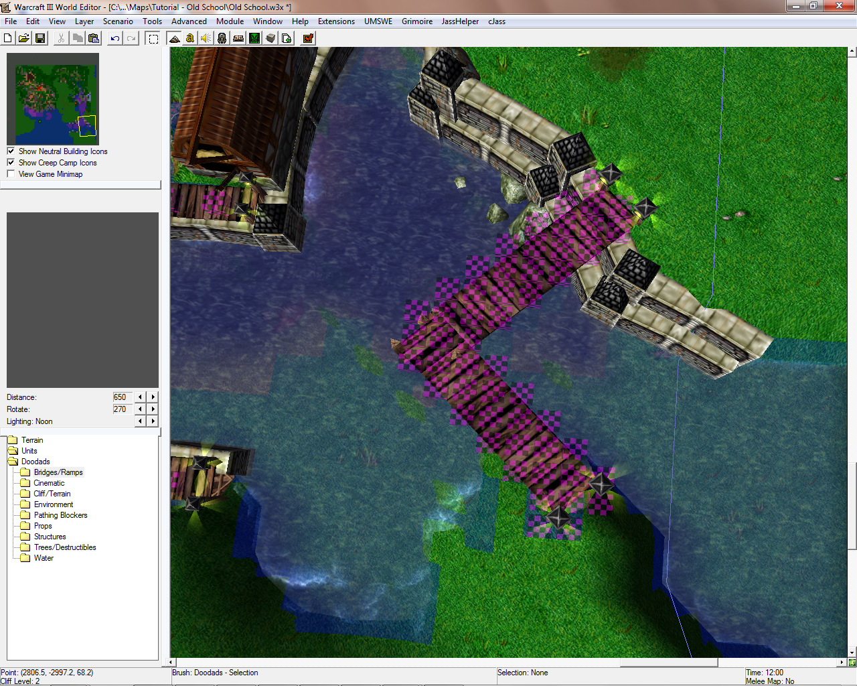The image size is (857, 686).
Task: Open the Grimoire menu
Action: pos(417,21)
